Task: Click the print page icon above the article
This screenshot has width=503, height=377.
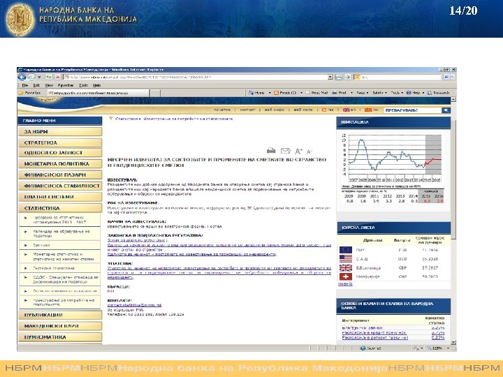Action: pyautogui.click(x=271, y=151)
